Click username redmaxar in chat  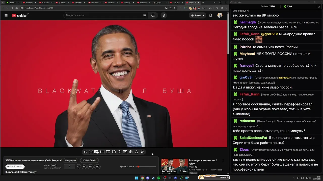247,121
